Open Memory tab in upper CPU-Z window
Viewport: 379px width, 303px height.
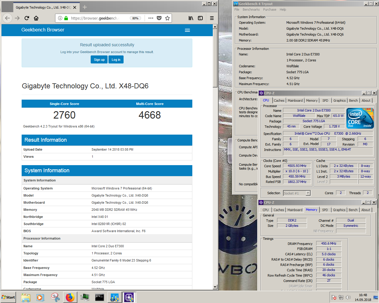(312, 101)
